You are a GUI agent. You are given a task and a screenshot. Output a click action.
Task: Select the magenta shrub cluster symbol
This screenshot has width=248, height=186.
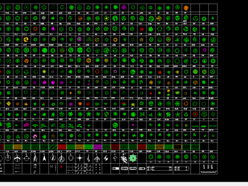[x=26, y=125]
